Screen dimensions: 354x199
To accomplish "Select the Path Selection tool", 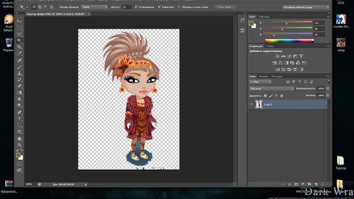I will coord(20,125).
